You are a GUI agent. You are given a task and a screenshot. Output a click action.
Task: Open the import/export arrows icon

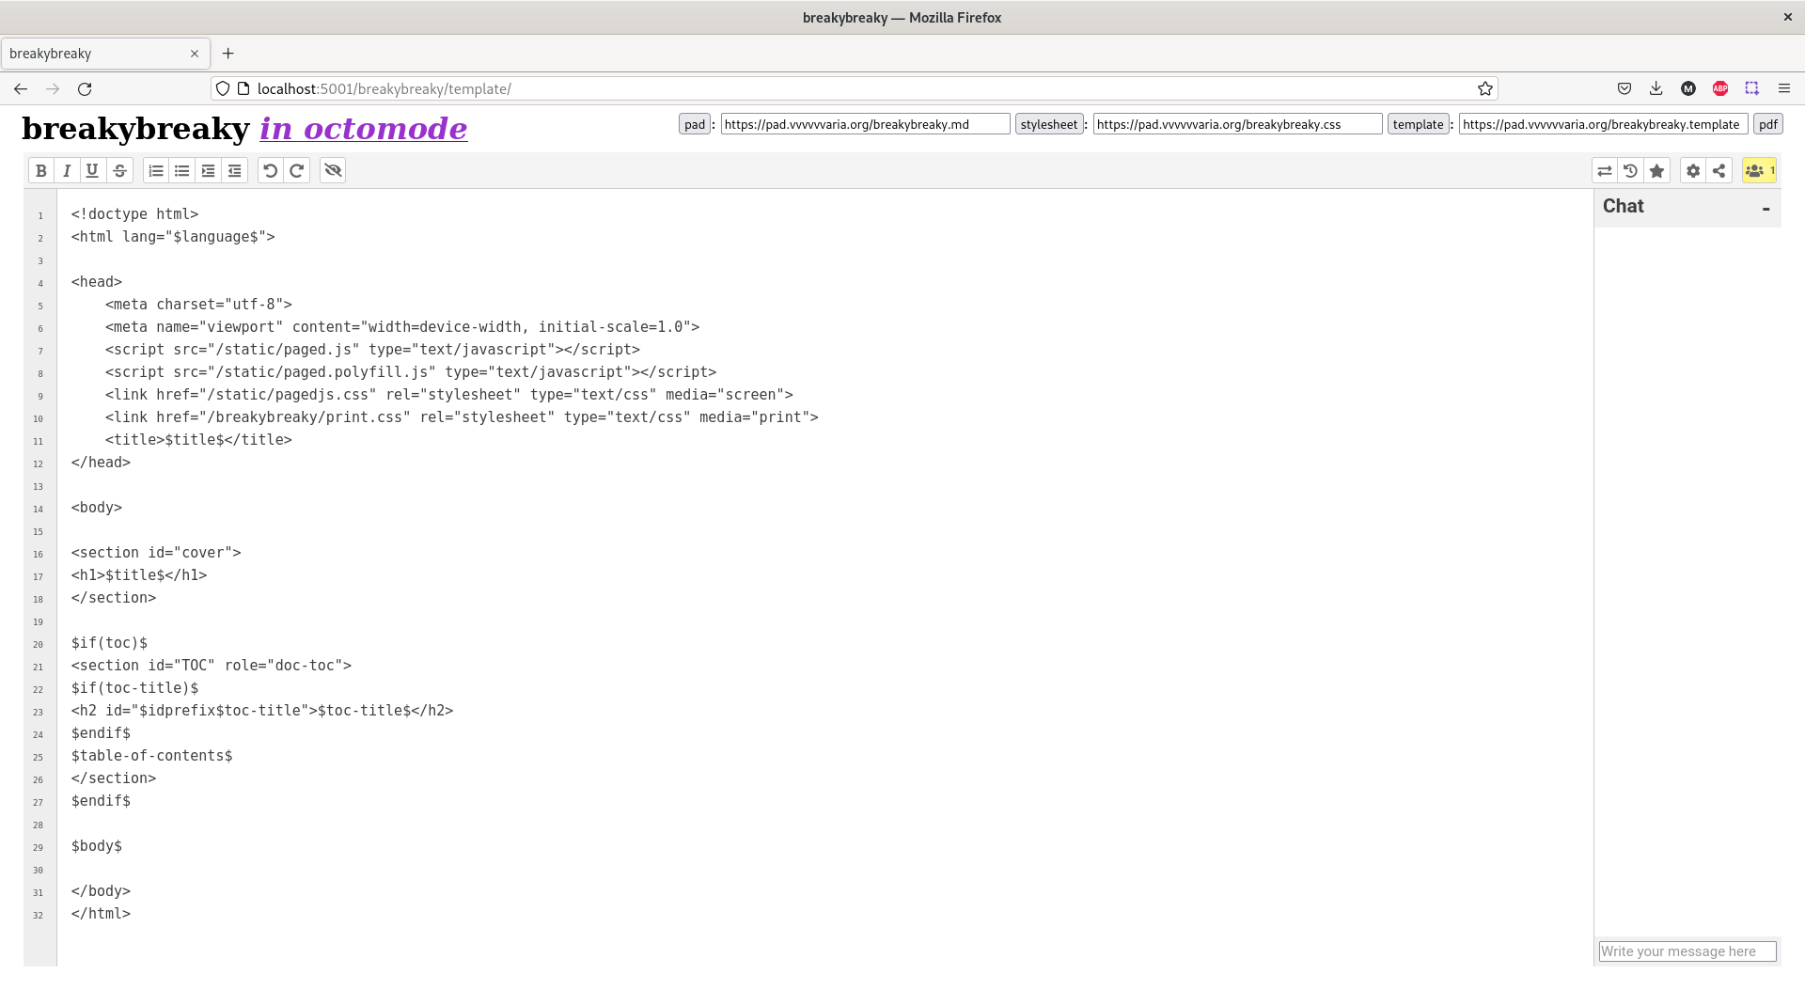click(x=1604, y=170)
